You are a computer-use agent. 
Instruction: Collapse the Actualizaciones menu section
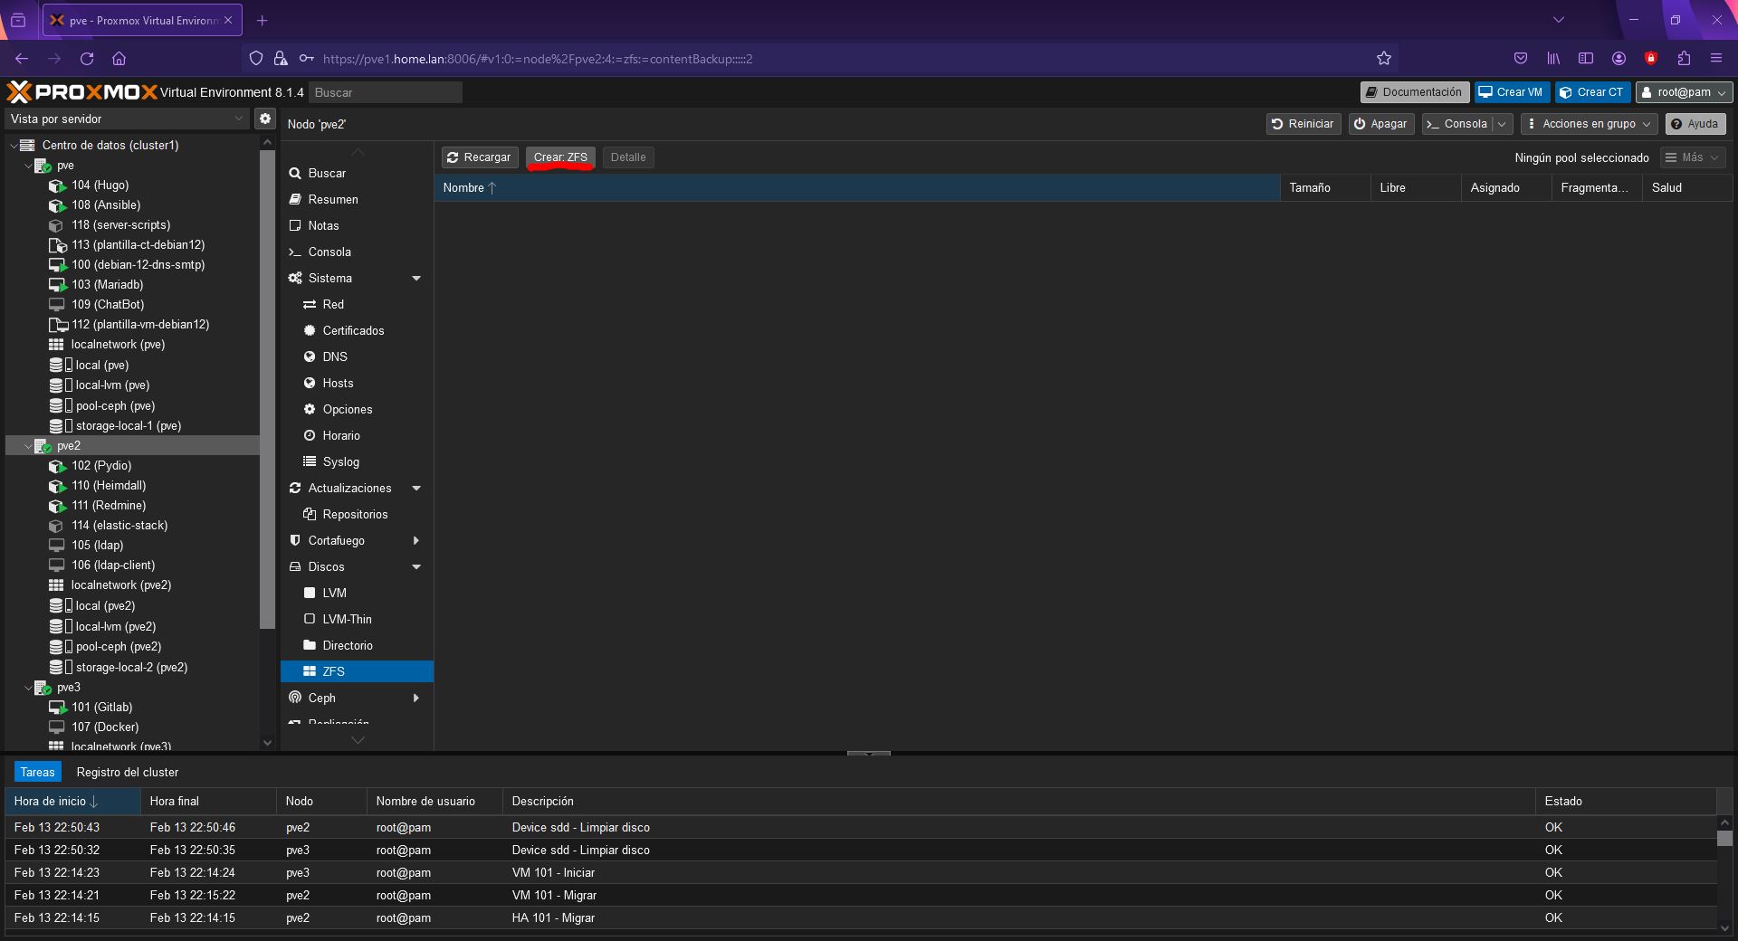coord(416,488)
